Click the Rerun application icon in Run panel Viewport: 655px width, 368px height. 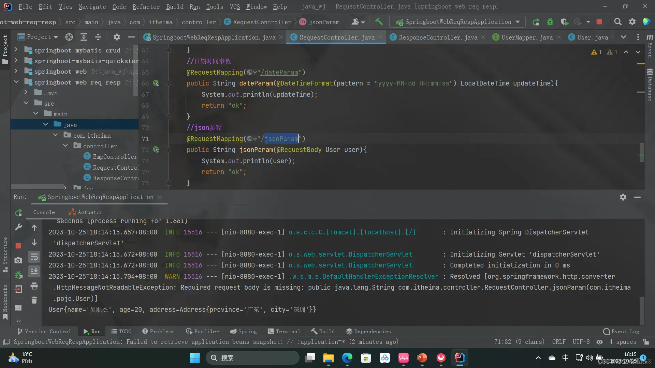[18, 213]
